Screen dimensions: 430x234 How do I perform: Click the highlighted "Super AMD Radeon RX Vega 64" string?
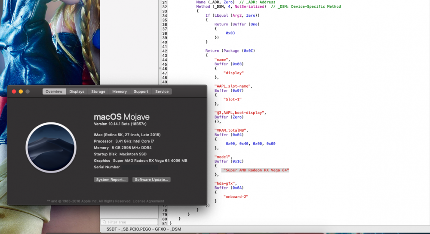pos(256,170)
